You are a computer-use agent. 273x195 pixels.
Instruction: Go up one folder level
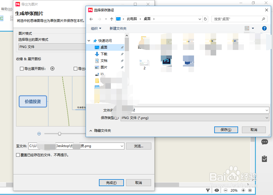[112, 19]
